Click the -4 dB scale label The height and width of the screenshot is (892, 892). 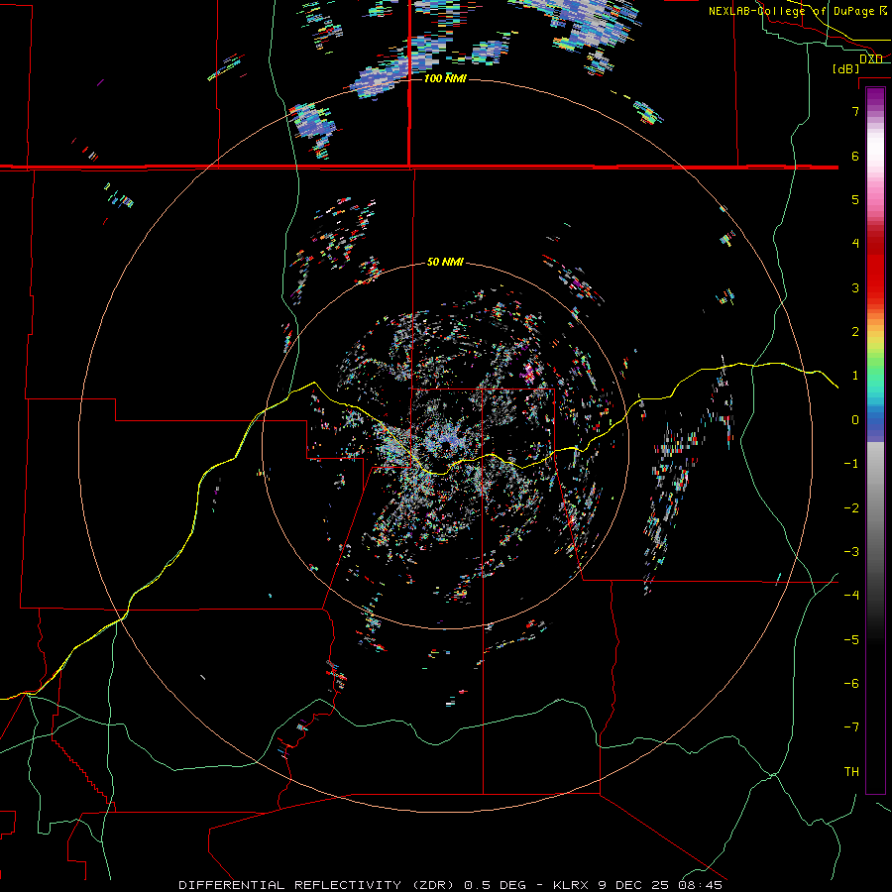(x=851, y=596)
